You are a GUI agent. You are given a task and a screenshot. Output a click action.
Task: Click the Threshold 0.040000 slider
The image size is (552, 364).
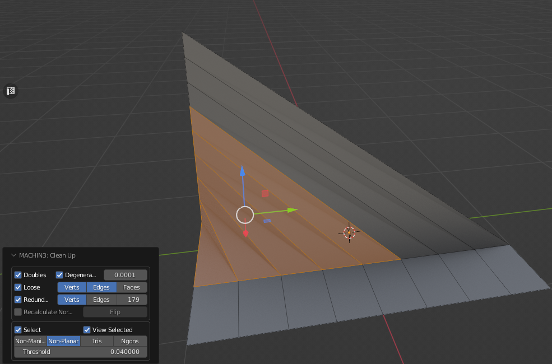tap(81, 352)
